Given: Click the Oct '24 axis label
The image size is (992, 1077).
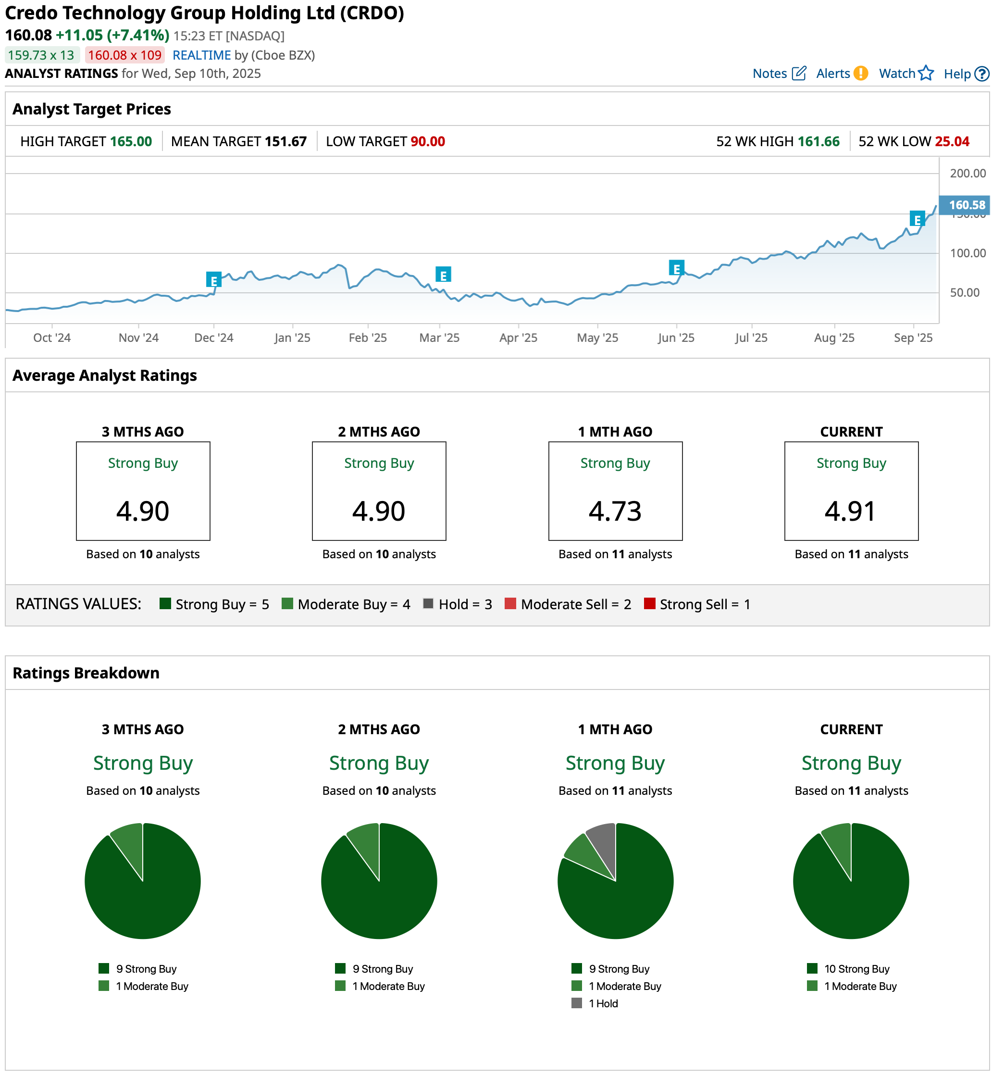Looking at the screenshot, I should tap(52, 338).
